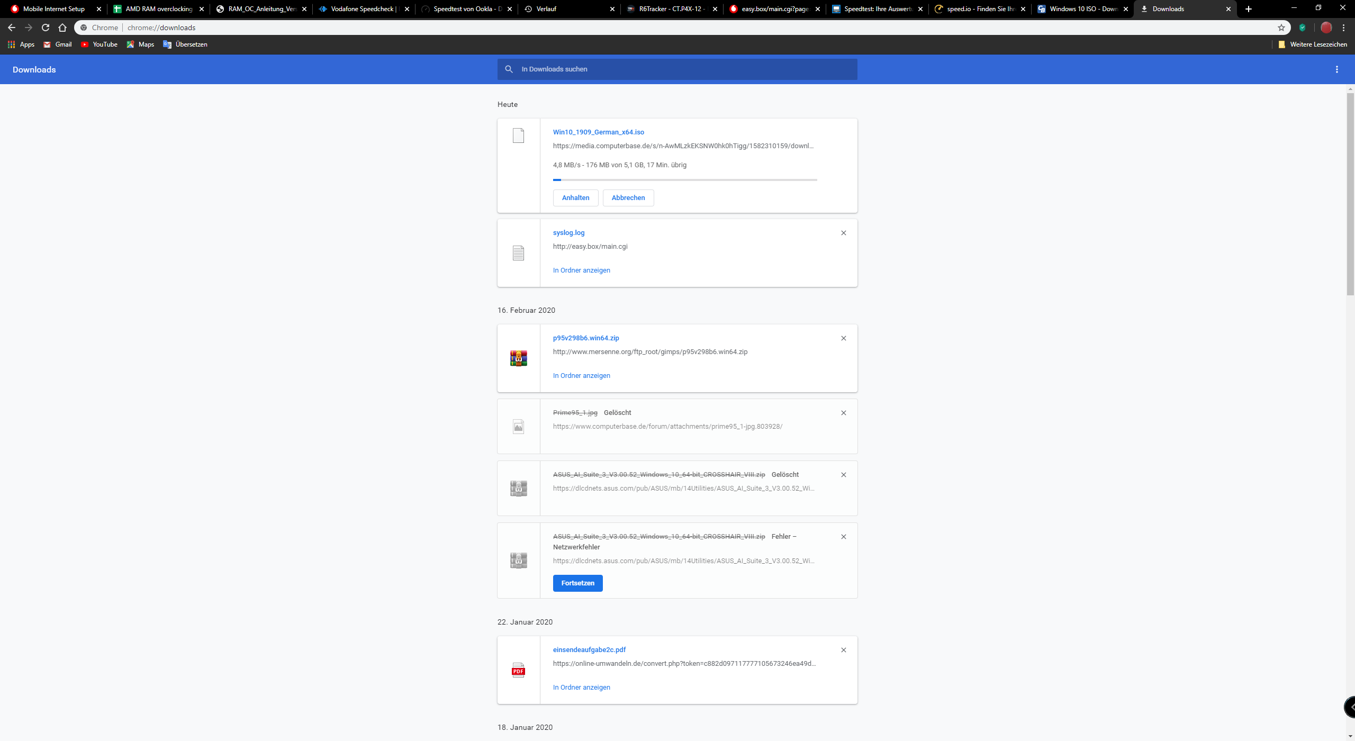Screen dimensions: 1355x741
Task: Open Downloads page more actions menu
Action: pyautogui.click(x=1336, y=69)
